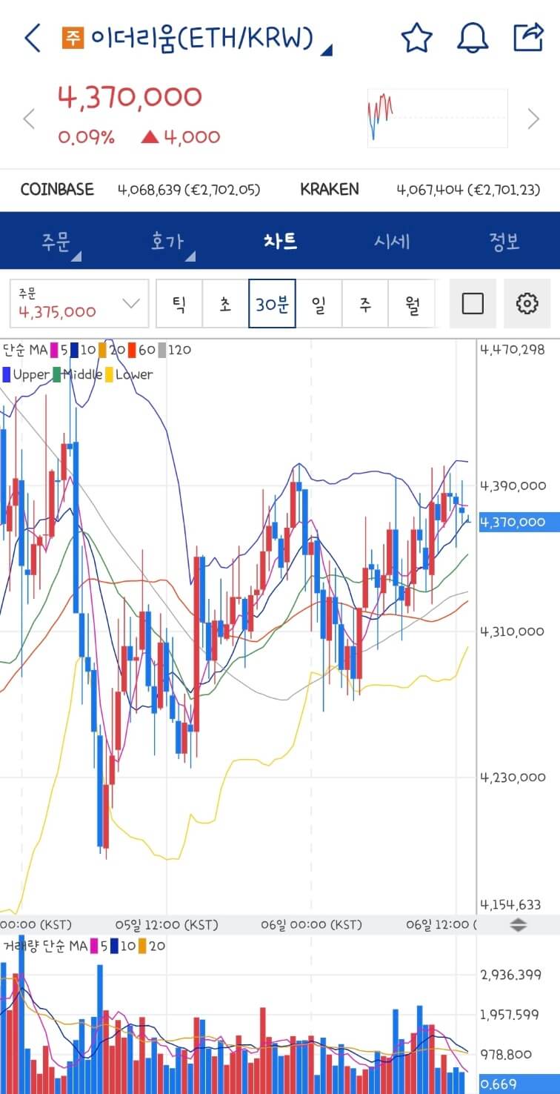Image resolution: width=560 pixels, height=1094 pixels.
Task: Select the 틱 chart interval
Action: [x=179, y=304]
